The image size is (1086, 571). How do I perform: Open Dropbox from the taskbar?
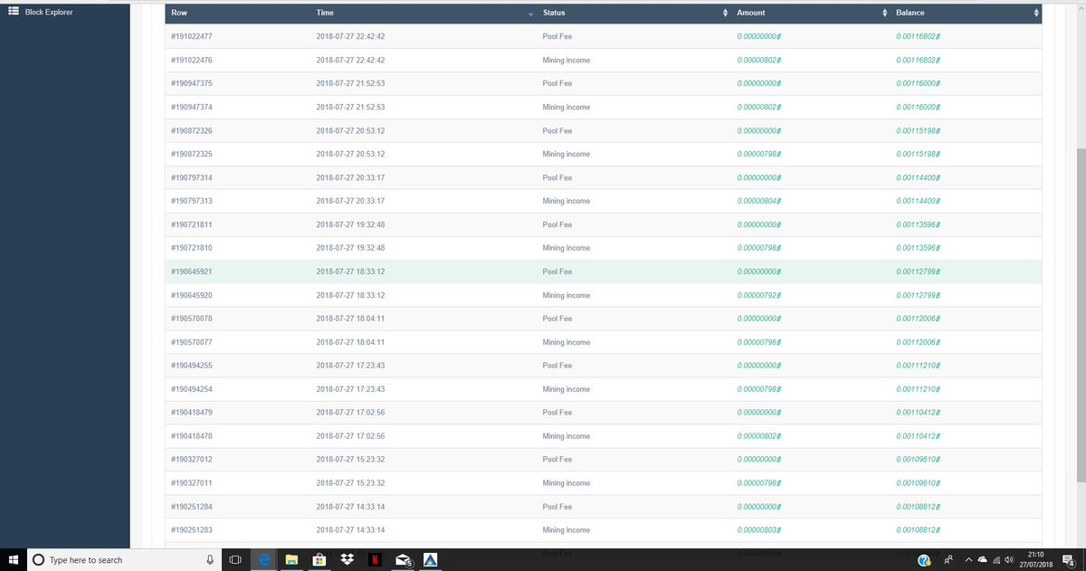click(x=348, y=560)
